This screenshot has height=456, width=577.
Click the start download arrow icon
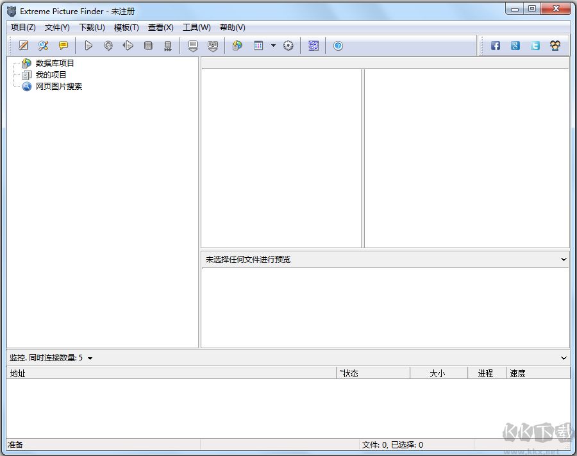[x=88, y=45]
